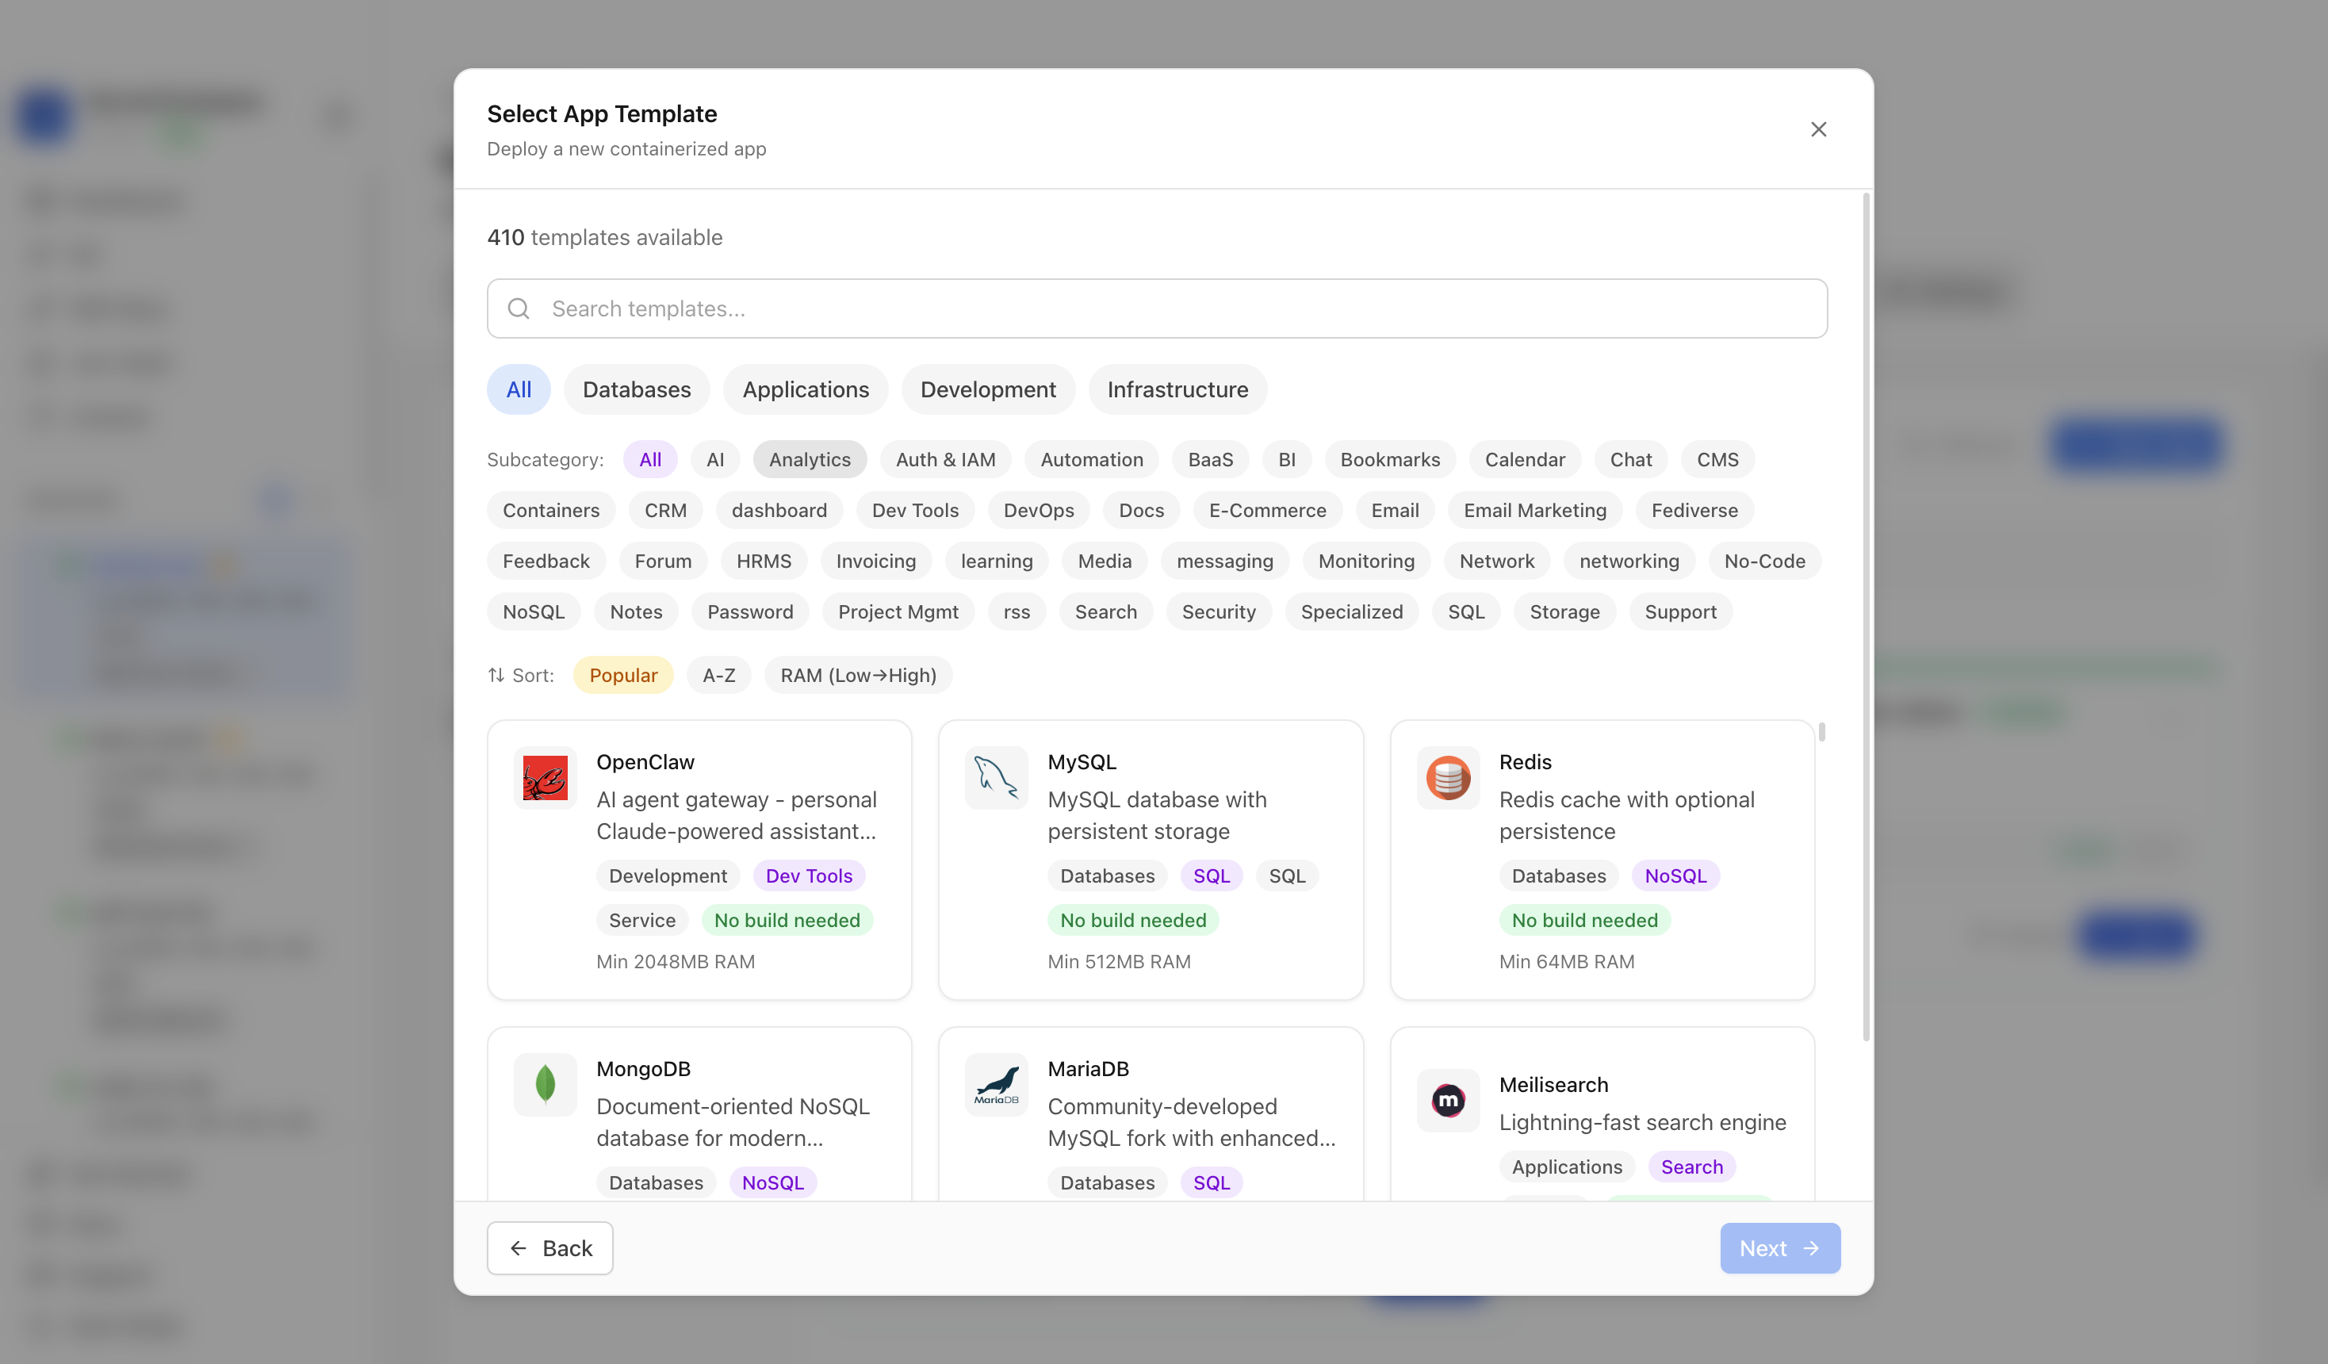Filter by Calendar subcategory
This screenshot has width=2328, height=1364.
click(1524, 459)
